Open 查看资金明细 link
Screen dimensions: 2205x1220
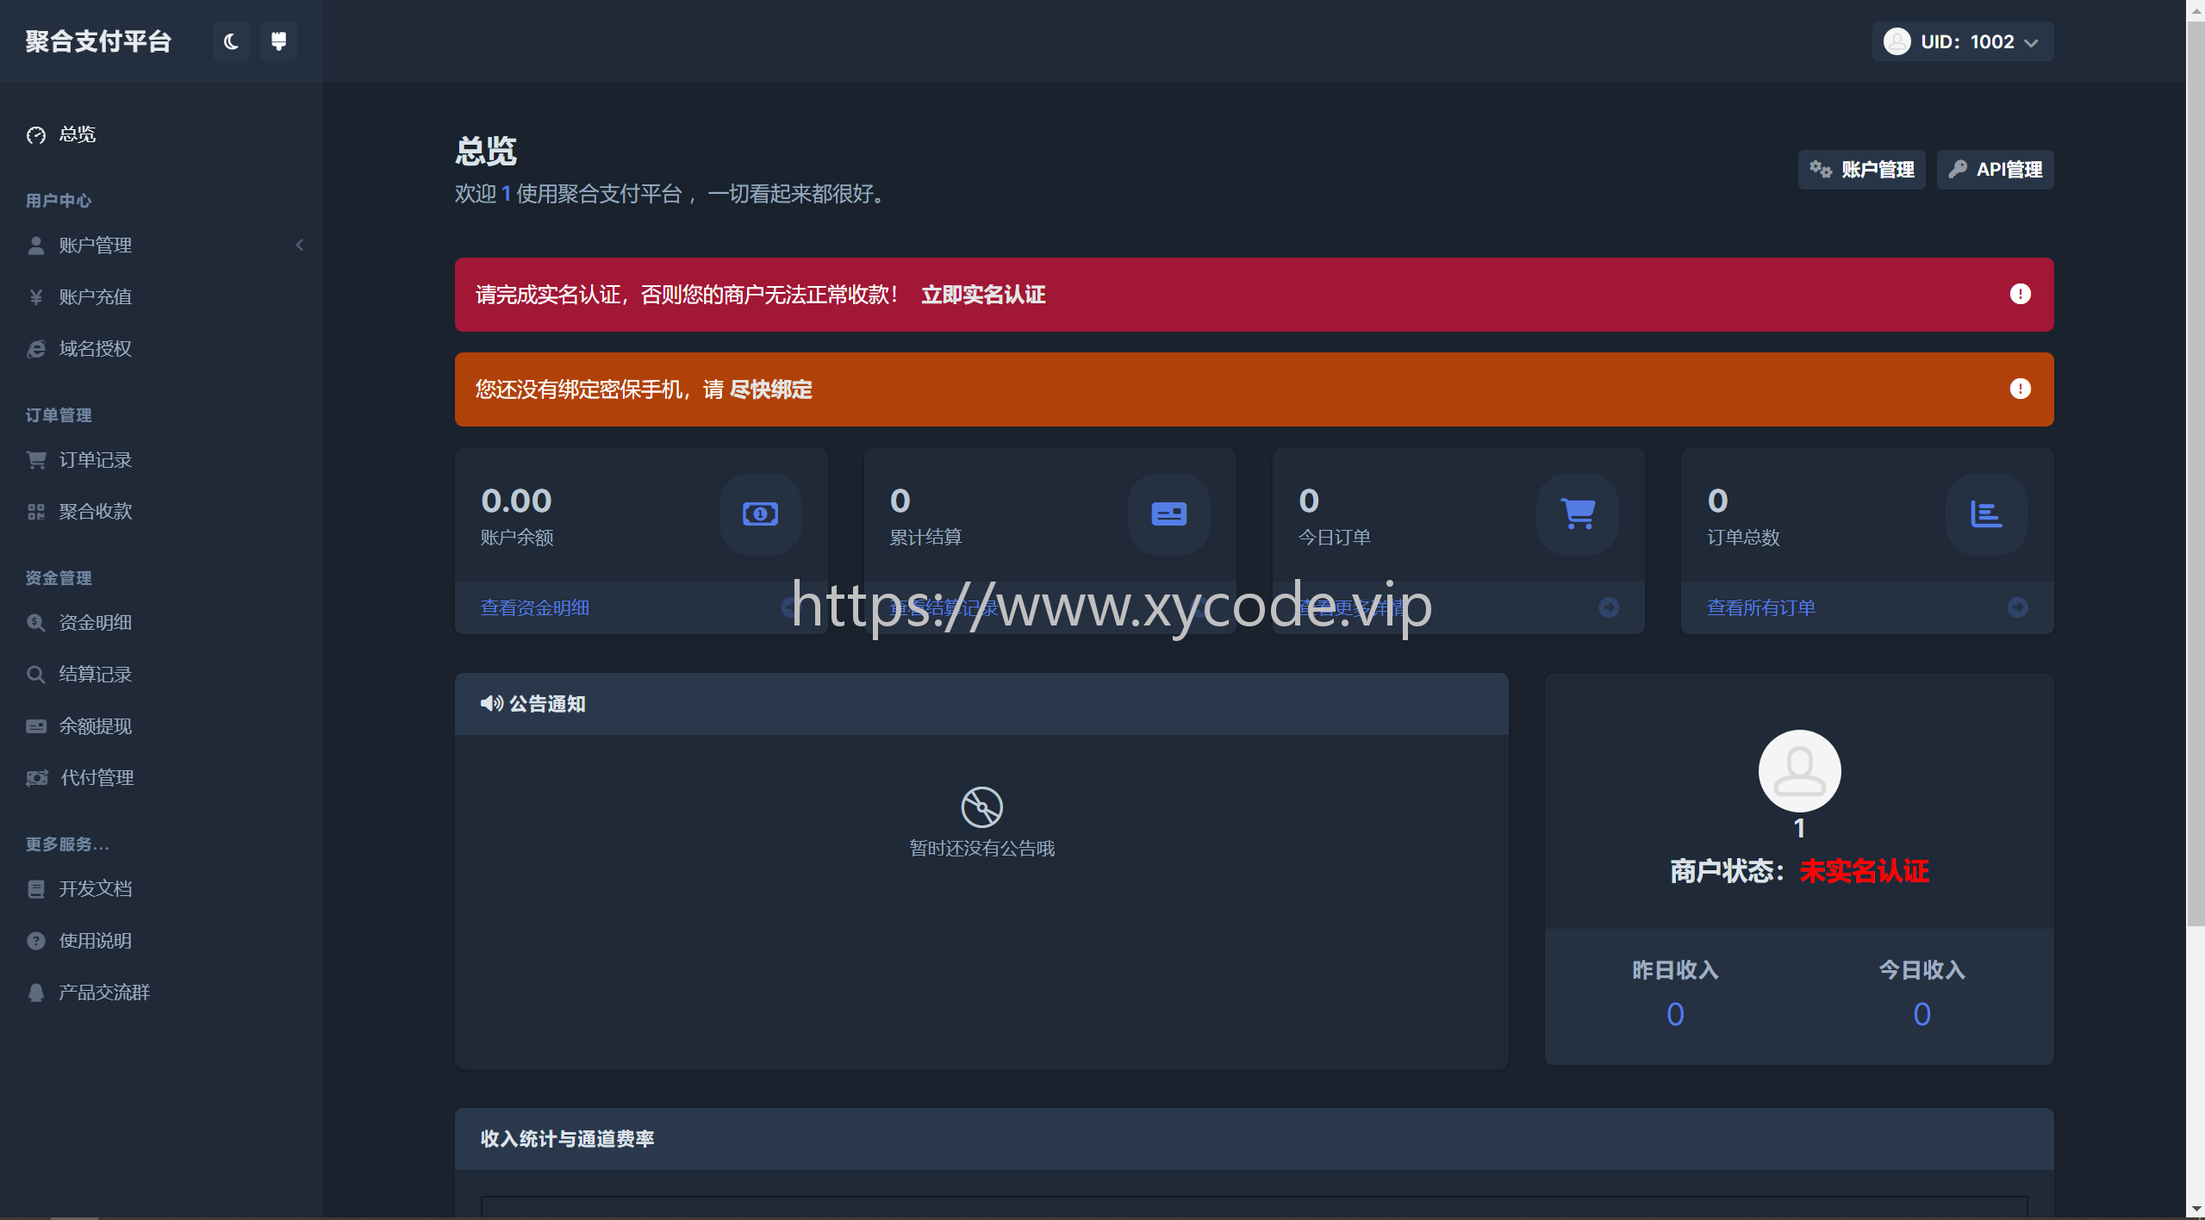tap(534, 608)
